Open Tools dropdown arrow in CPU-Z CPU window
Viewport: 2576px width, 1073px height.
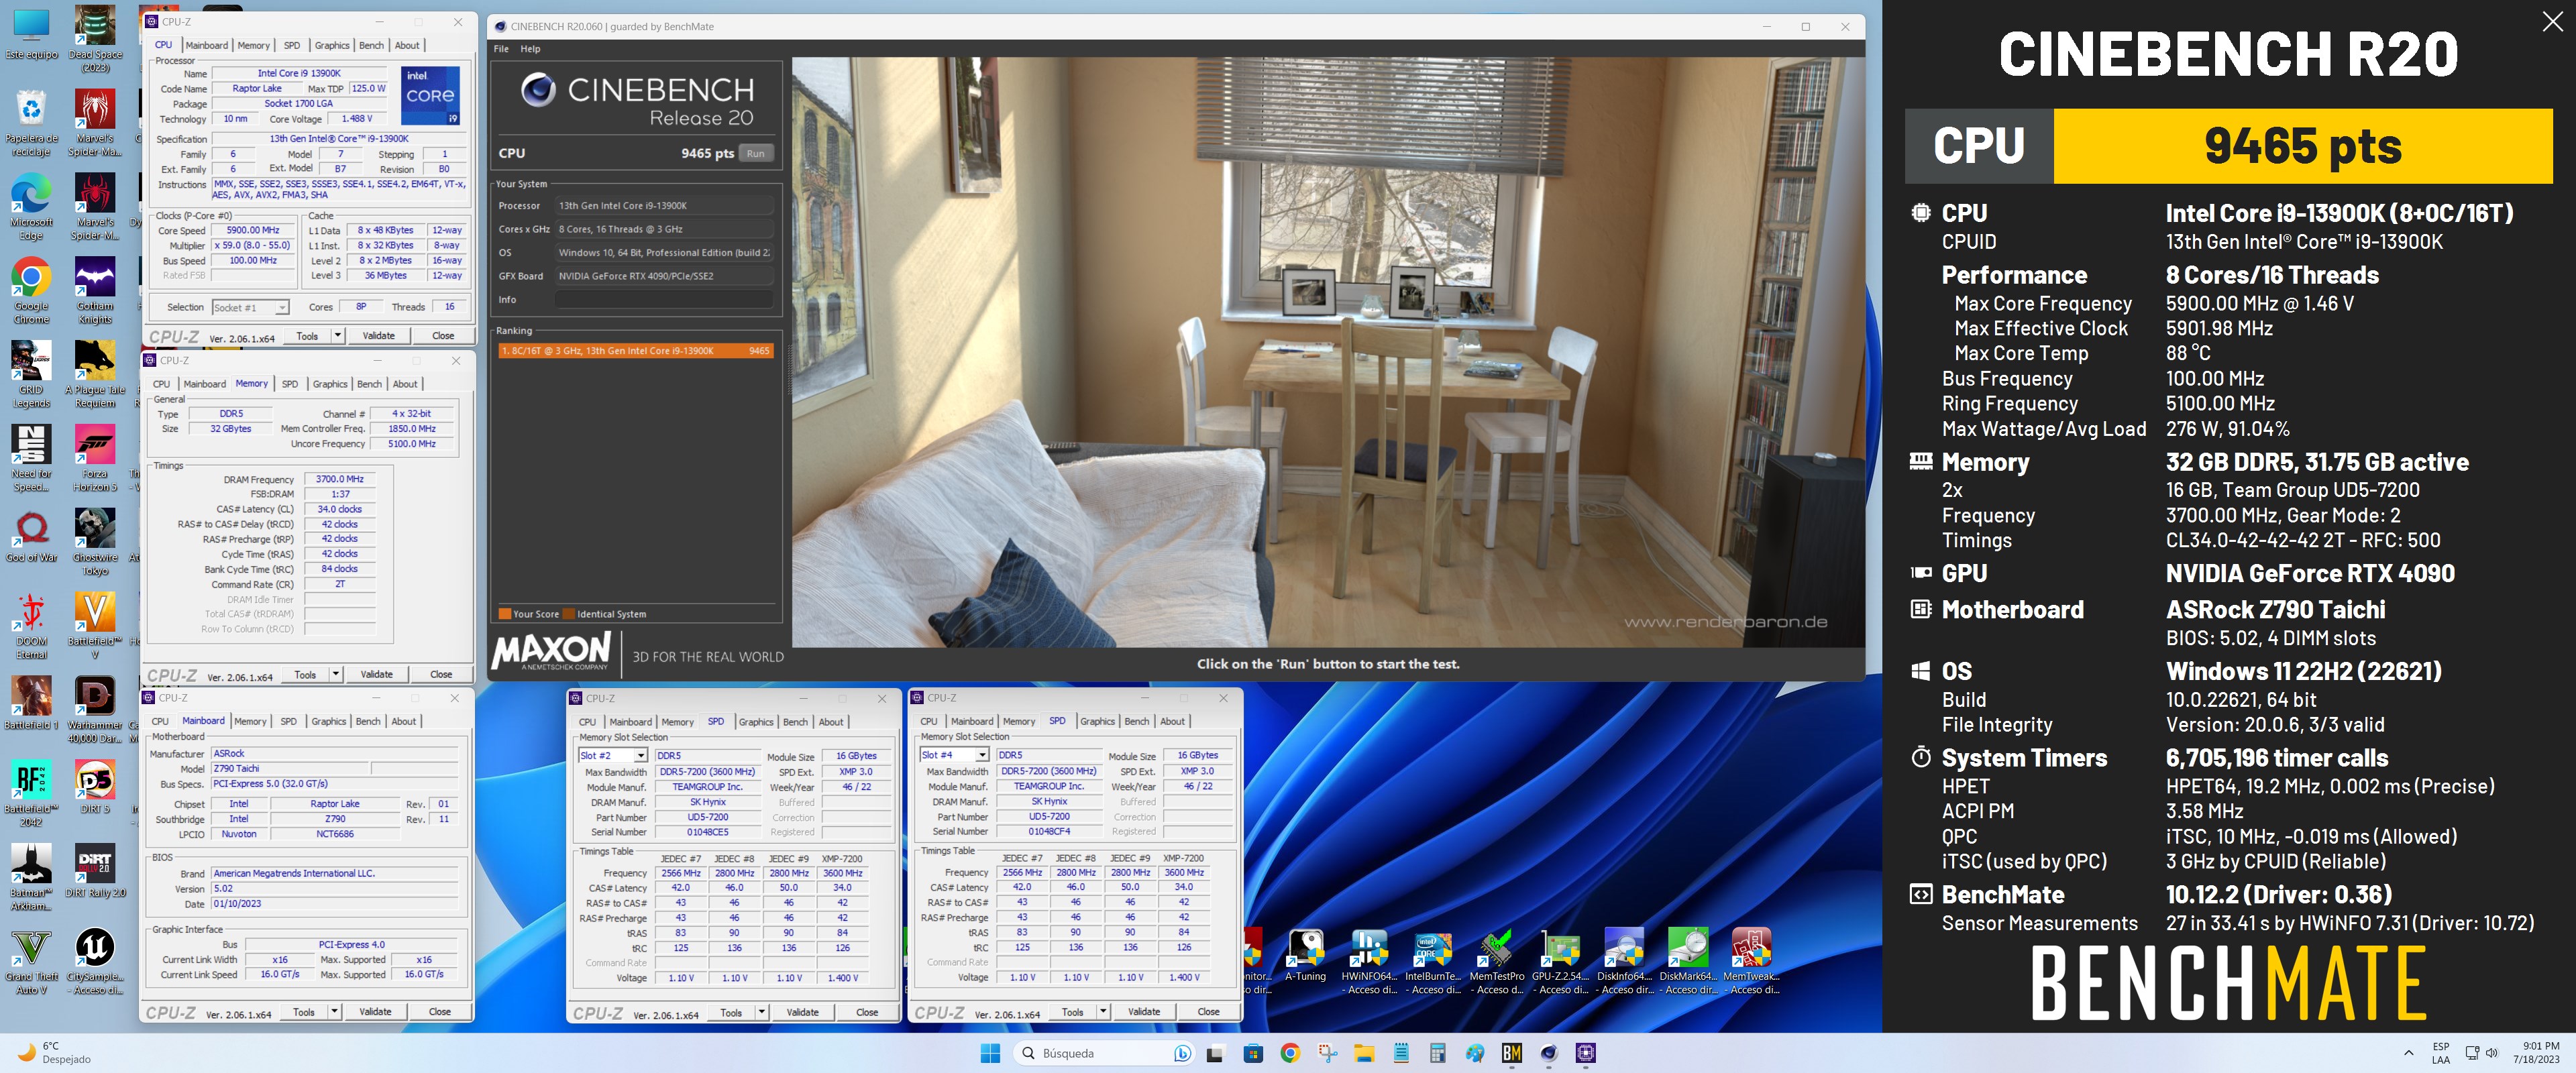pos(338,336)
